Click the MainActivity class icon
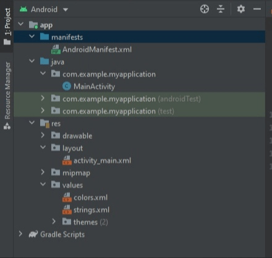Screen dimensions: 272x258 tap(67, 86)
